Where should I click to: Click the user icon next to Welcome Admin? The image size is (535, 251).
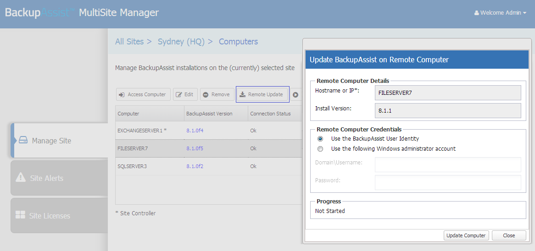tap(476, 13)
